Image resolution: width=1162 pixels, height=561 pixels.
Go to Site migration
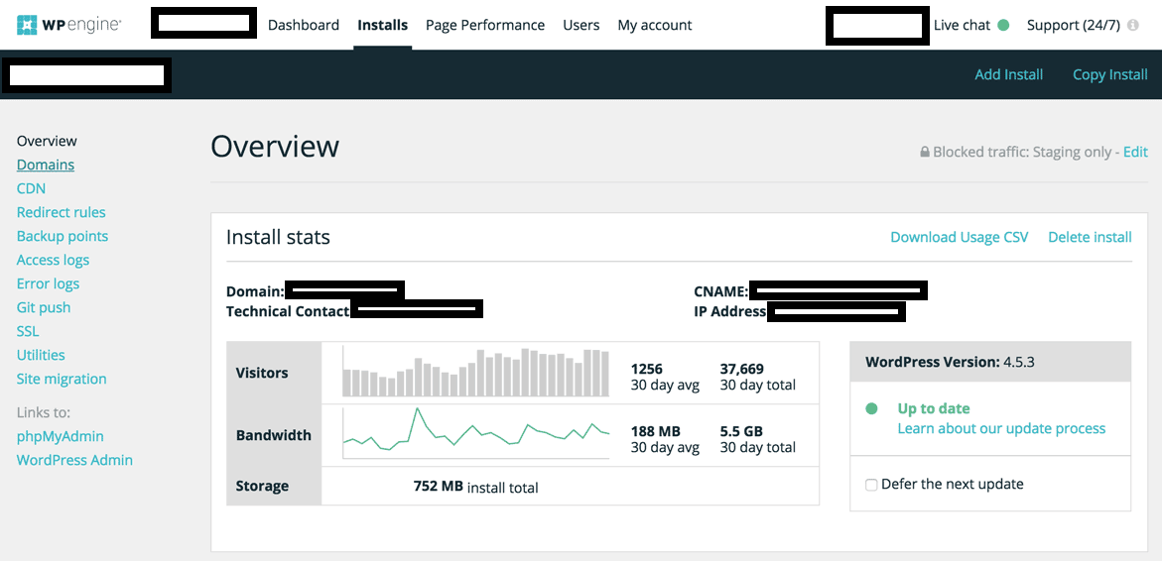point(62,379)
